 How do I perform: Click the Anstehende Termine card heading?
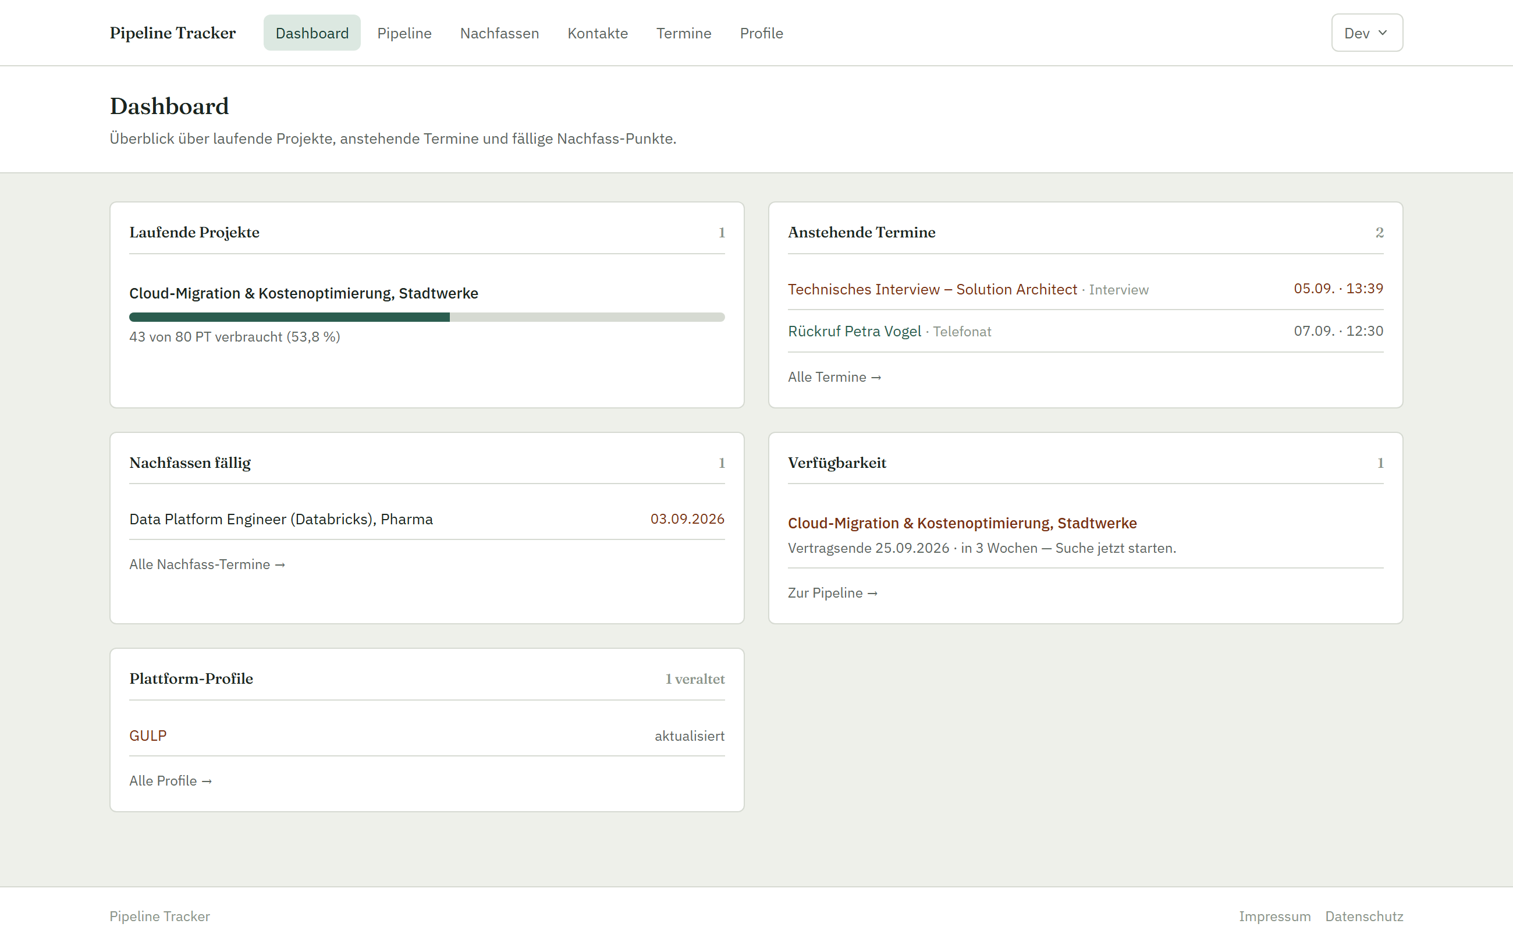[x=861, y=233]
